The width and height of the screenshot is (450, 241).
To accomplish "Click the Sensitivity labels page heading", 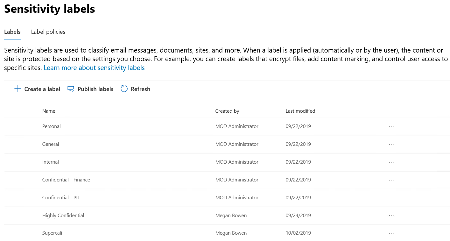I will coord(50,9).
